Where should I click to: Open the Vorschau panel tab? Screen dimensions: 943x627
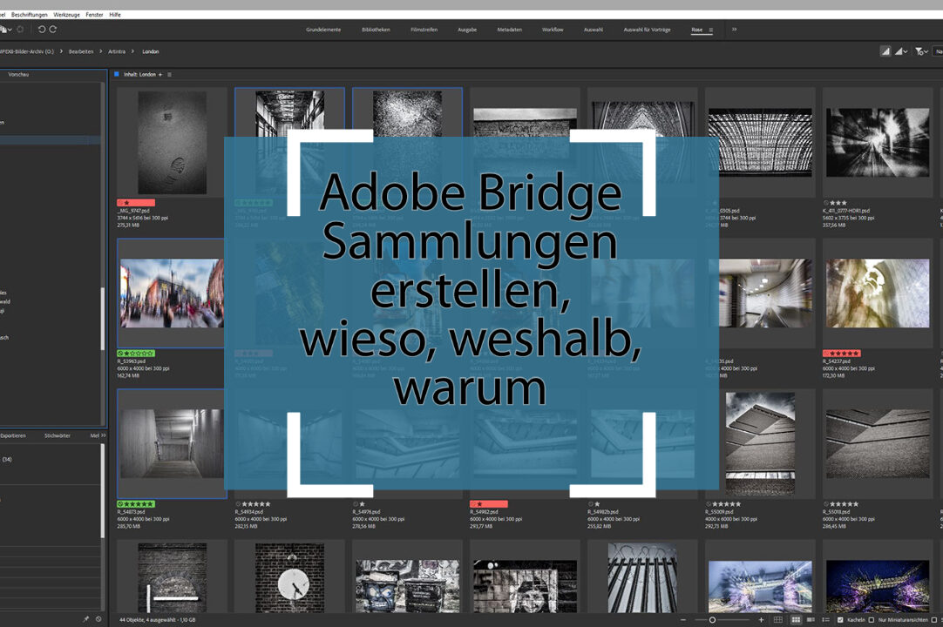(x=18, y=75)
